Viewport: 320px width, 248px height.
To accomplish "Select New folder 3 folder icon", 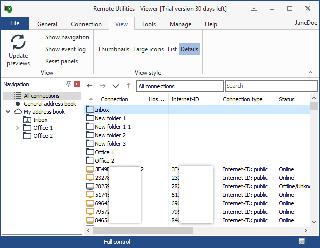I will tap(90, 144).
